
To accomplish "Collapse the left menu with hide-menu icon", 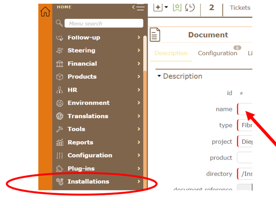I will point(138,7).
